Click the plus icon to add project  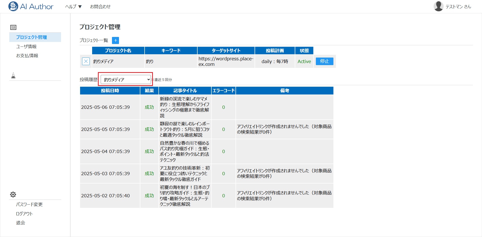(x=115, y=40)
